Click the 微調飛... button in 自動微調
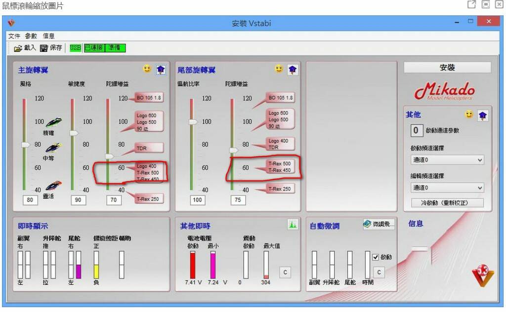506x312 pixels. 379,224
